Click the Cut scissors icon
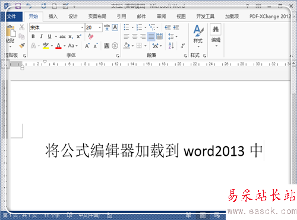 click(x=21, y=27)
